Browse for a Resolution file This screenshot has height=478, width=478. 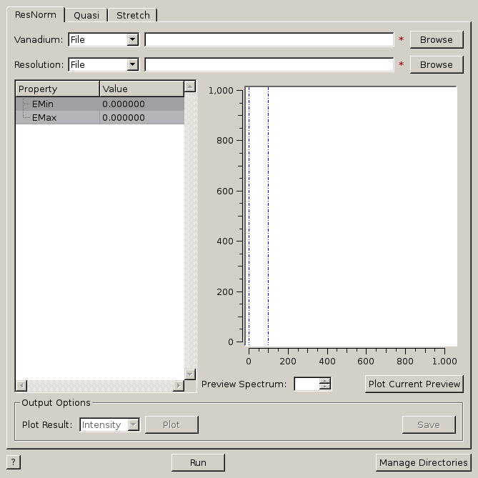tap(436, 64)
